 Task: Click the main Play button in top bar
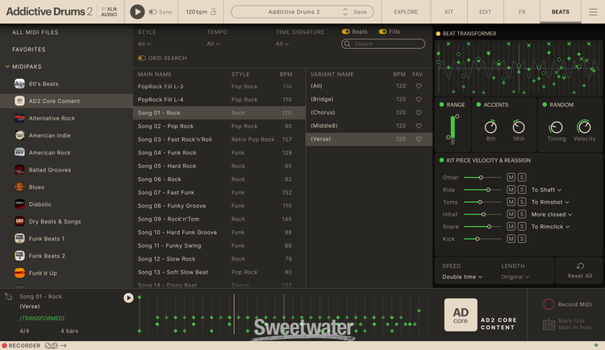[137, 12]
